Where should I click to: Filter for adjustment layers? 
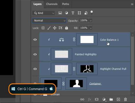click(x=66, y=13)
